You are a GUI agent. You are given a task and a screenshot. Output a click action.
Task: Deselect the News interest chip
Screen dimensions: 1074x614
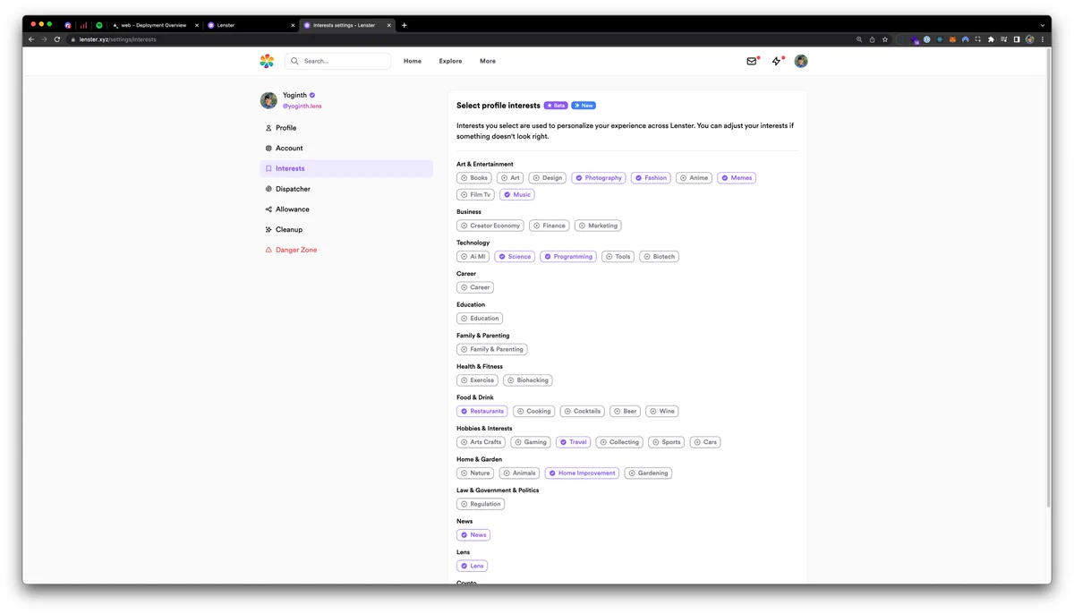(473, 535)
